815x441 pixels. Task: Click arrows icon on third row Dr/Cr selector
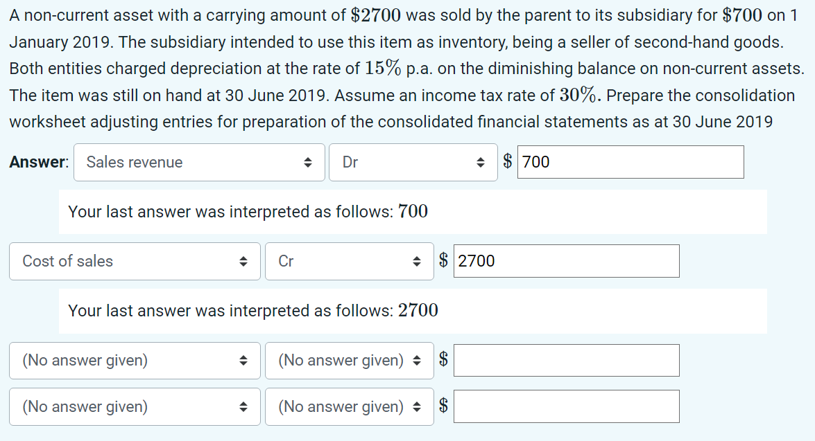[x=417, y=360]
